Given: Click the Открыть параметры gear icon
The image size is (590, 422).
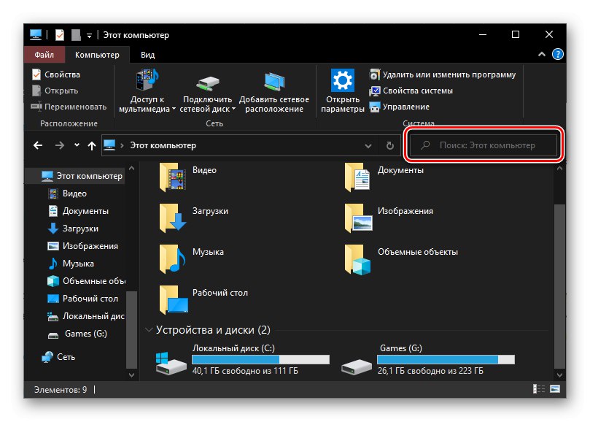Looking at the screenshot, I should pyautogui.click(x=343, y=80).
